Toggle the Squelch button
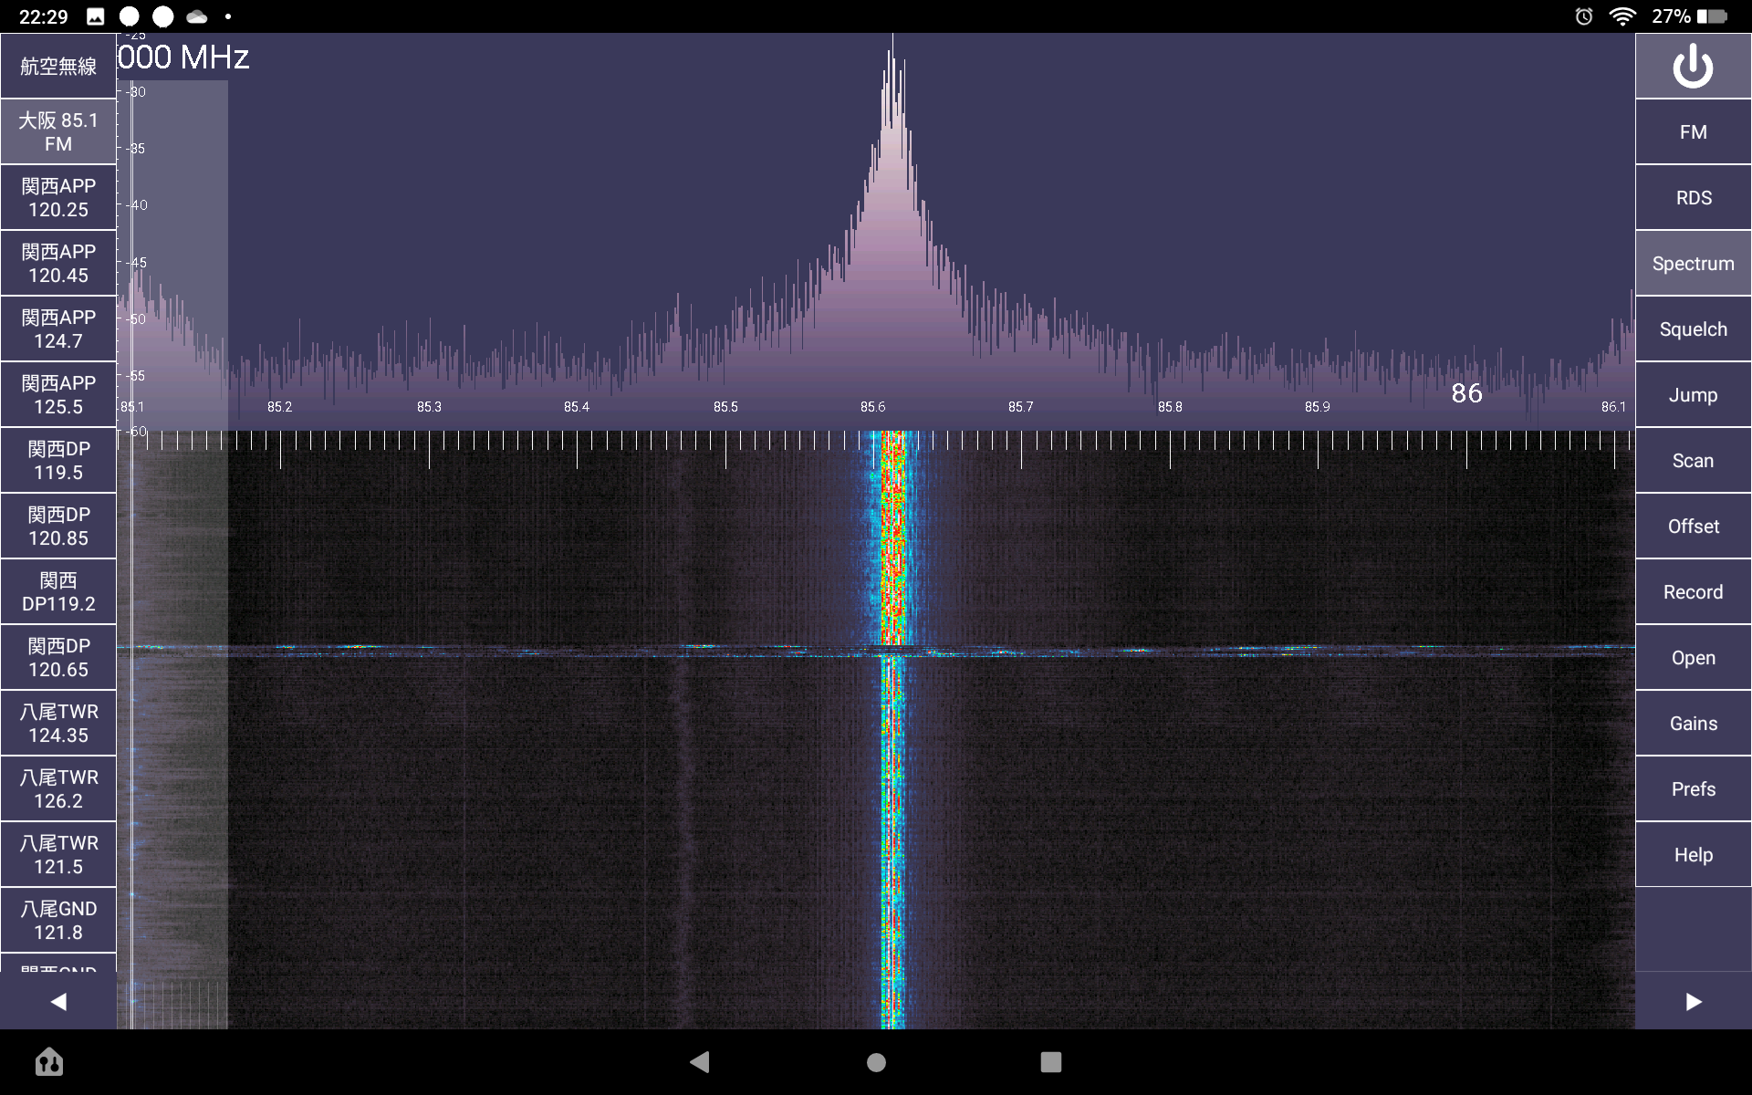Screen dimensions: 1752x1095 point(1693,329)
